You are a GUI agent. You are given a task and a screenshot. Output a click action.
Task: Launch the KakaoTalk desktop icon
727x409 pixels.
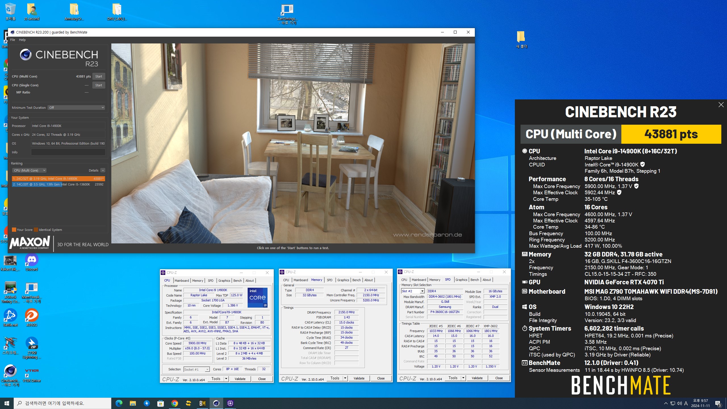click(10, 263)
